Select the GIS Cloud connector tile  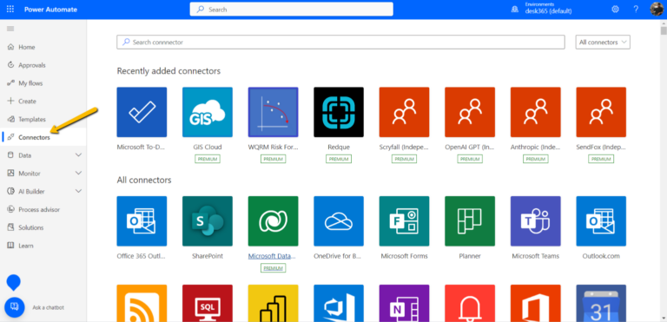208,112
